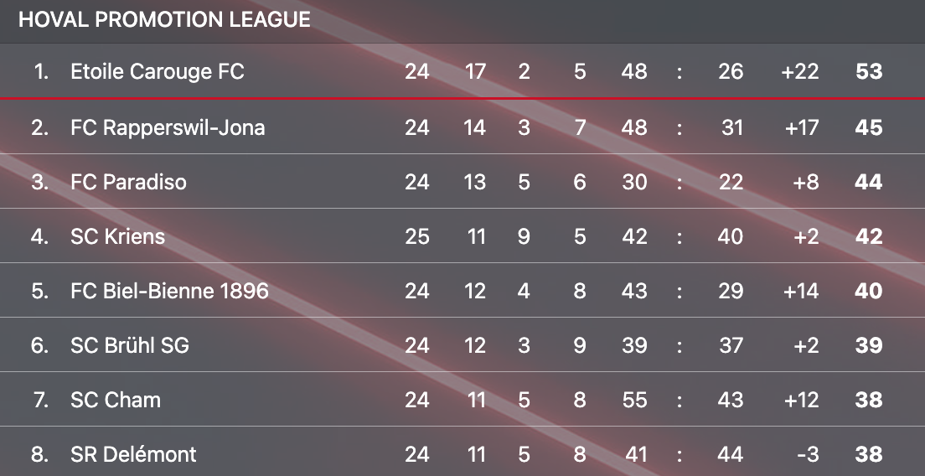This screenshot has width=925, height=476.
Task: Click FC Paradiso's 44 points value
Action: click(x=869, y=182)
